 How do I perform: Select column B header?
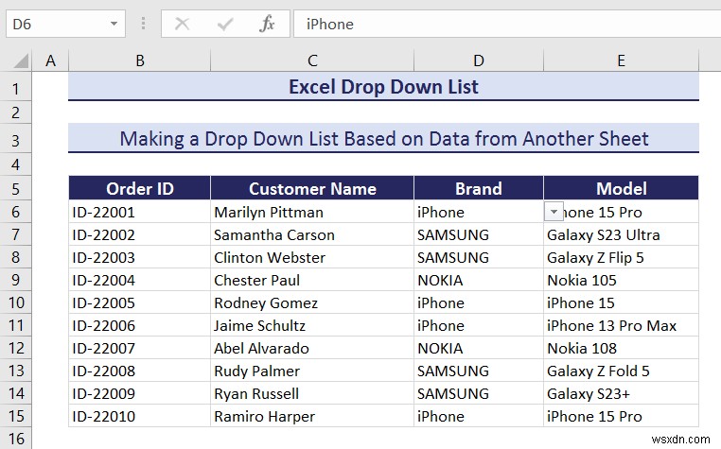point(140,60)
